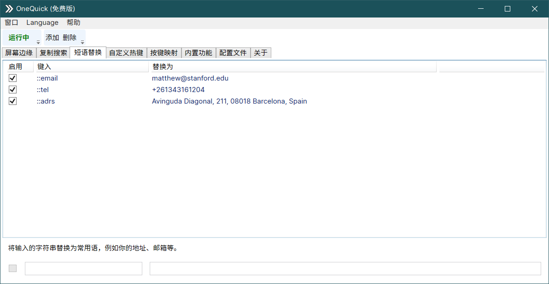Open the 内置功能 tab
The image size is (549, 284).
pyautogui.click(x=198, y=52)
